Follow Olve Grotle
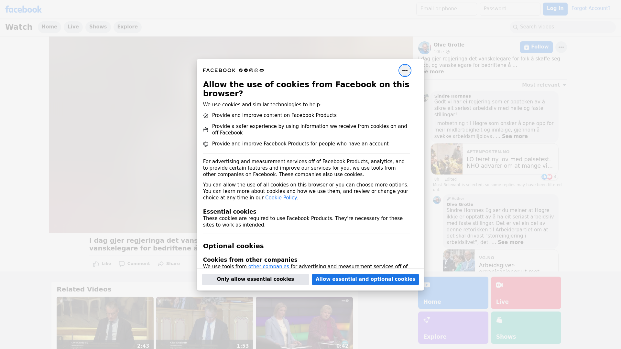This screenshot has height=349, width=621. tap(536, 47)
